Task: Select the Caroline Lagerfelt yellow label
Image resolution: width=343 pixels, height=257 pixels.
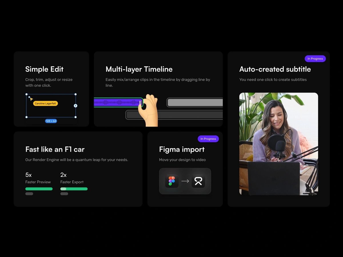Action: point(45,103)
